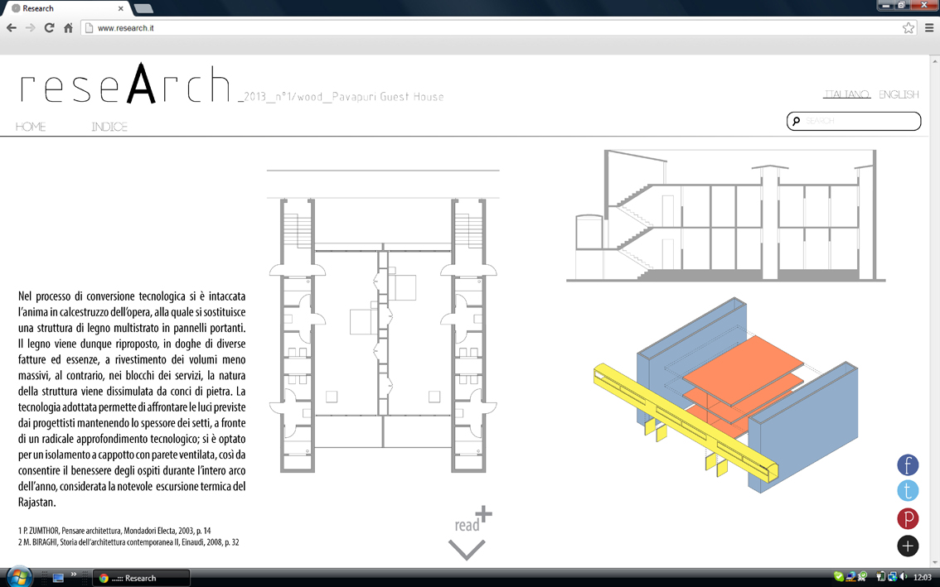Select the Research browser tab
The image size is (940, 587).
click(x=66, y=8)
